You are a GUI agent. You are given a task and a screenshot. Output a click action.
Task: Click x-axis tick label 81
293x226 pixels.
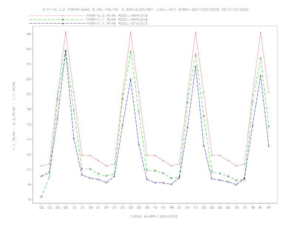tap(261, 208)
